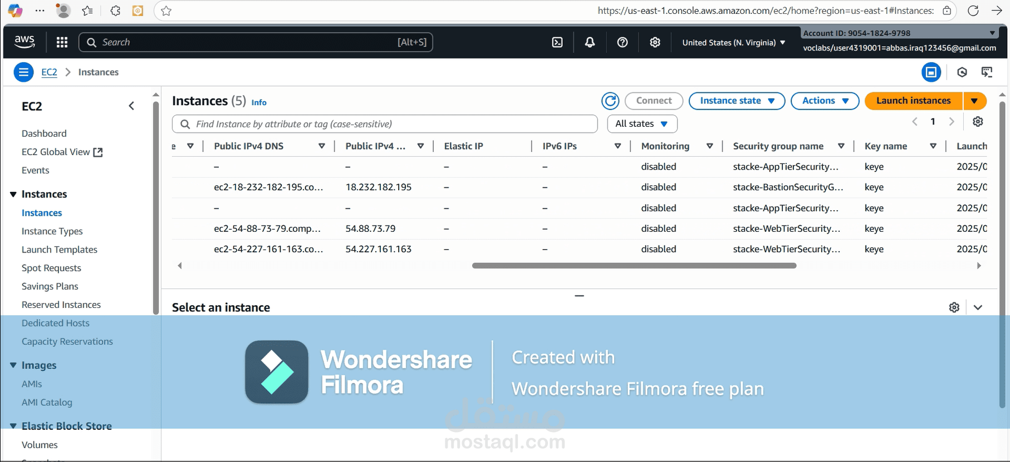Select the 54.88.73.79 IP cell
The image size is (1010, 462).
tap(370, 228)
